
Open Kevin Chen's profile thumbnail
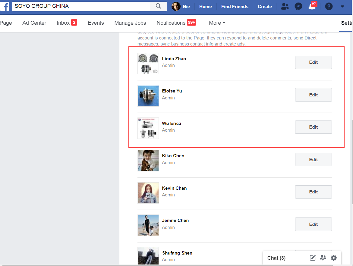tap(148, 193)
